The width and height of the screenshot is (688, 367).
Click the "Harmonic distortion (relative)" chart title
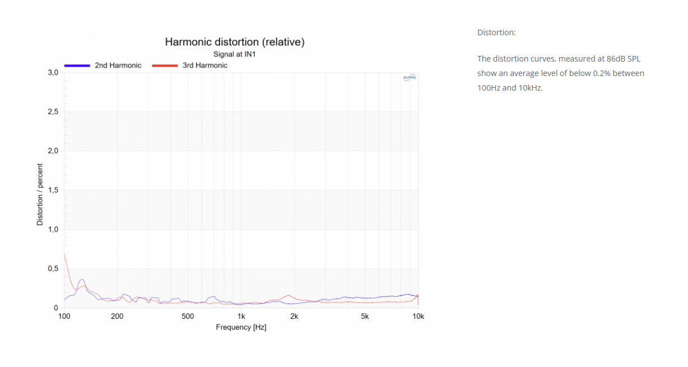pyautogui.click(x=234, y=42)
